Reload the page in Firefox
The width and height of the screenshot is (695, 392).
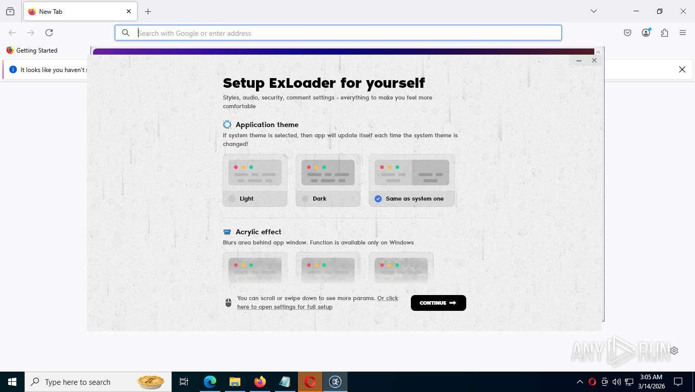coord(49,33)
